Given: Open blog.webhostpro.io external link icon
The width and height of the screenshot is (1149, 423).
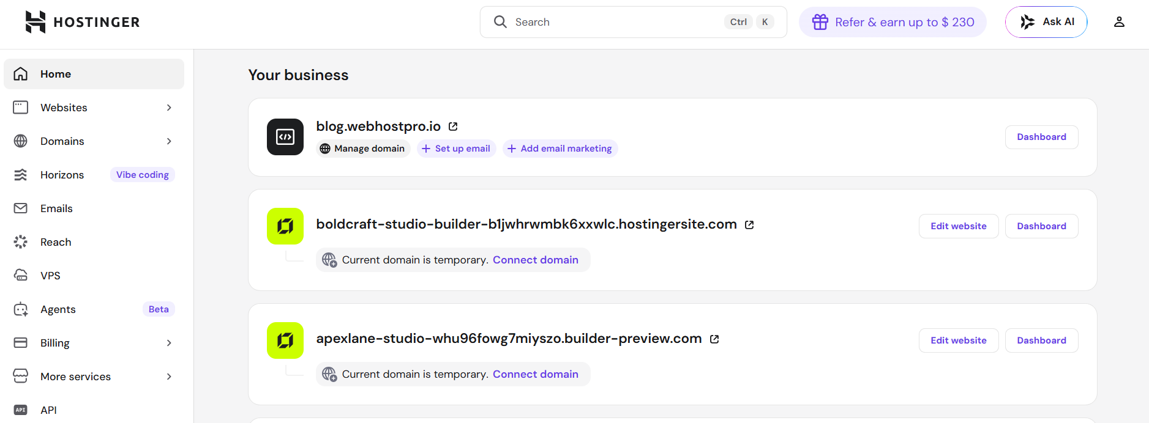Looking at the screenshot, I should [453, 127].
